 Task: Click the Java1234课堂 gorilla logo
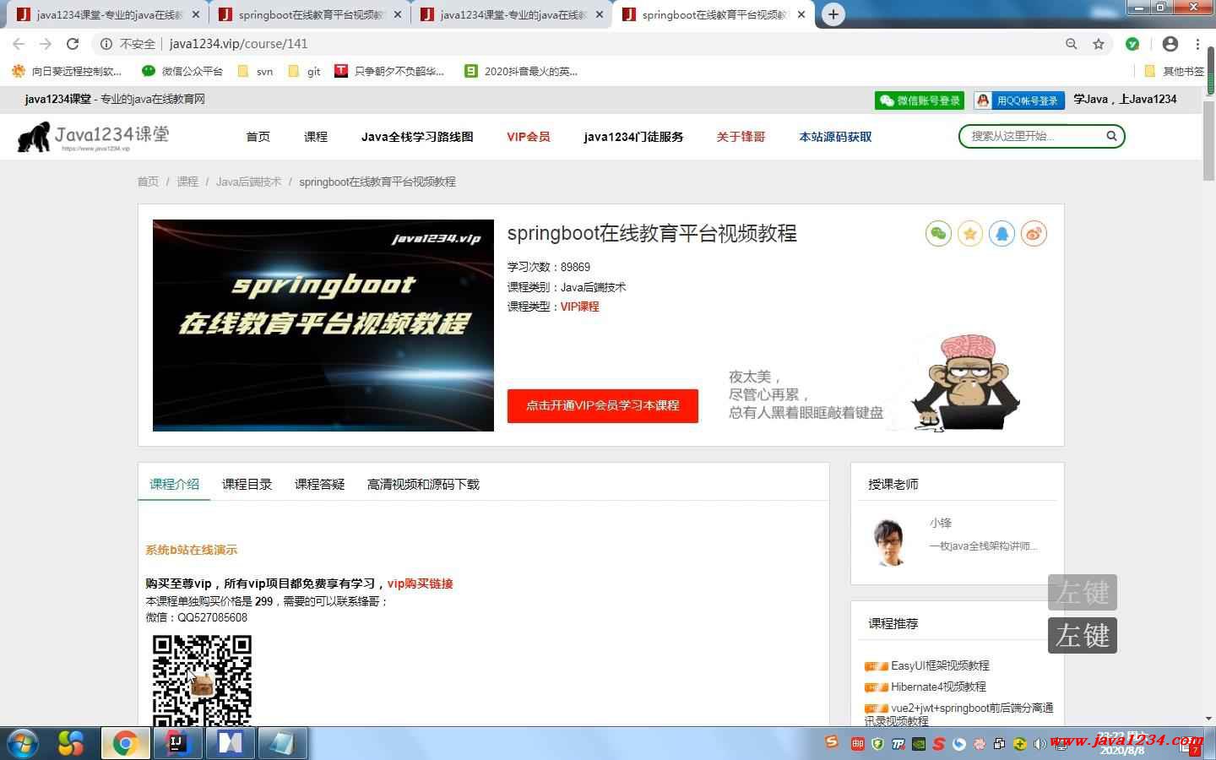[93, 136]
